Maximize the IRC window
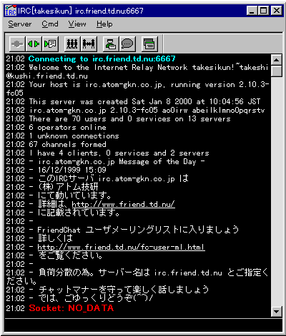Image resolution: width=286 pixels, height=336 pixels. tap(264, 11)
